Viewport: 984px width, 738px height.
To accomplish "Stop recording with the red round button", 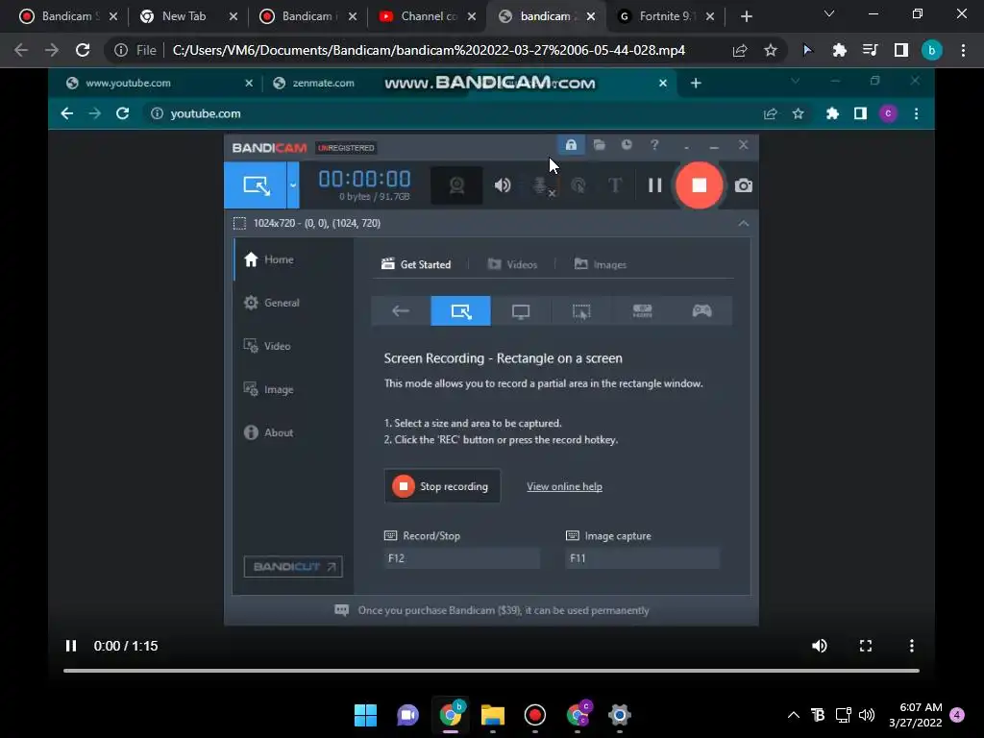I will [699, 185].
